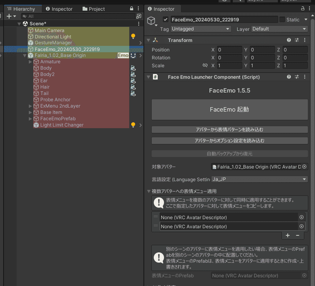Screen dimensions: 315x286
Task: Click the GameObject cube icon selector
Action: [x=152, y=21]
